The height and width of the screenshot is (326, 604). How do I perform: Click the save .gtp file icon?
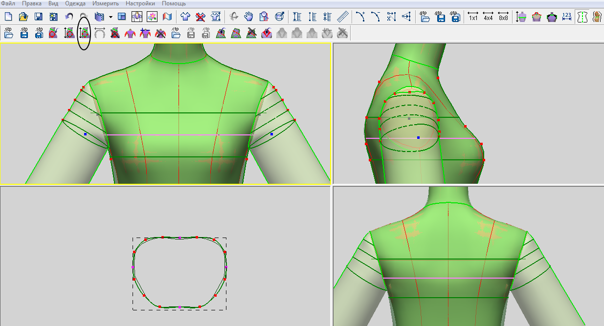pos(441,17)
